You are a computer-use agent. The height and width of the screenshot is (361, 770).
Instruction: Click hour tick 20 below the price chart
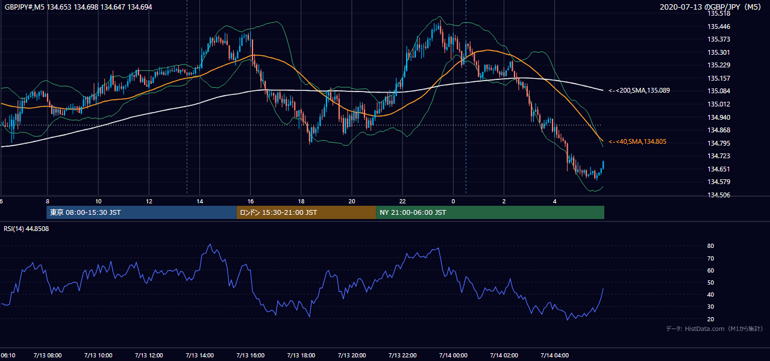point(352,201)
